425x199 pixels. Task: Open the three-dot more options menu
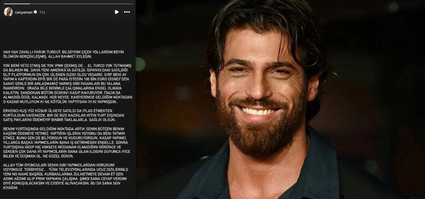(127, 12)
